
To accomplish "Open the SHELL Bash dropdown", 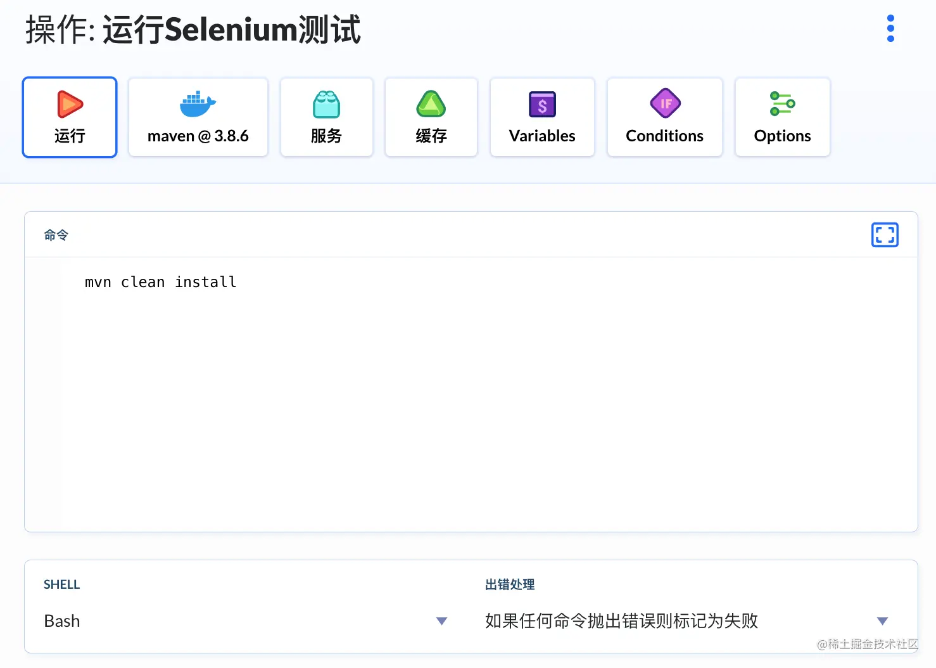I will [x=246, y=621].
